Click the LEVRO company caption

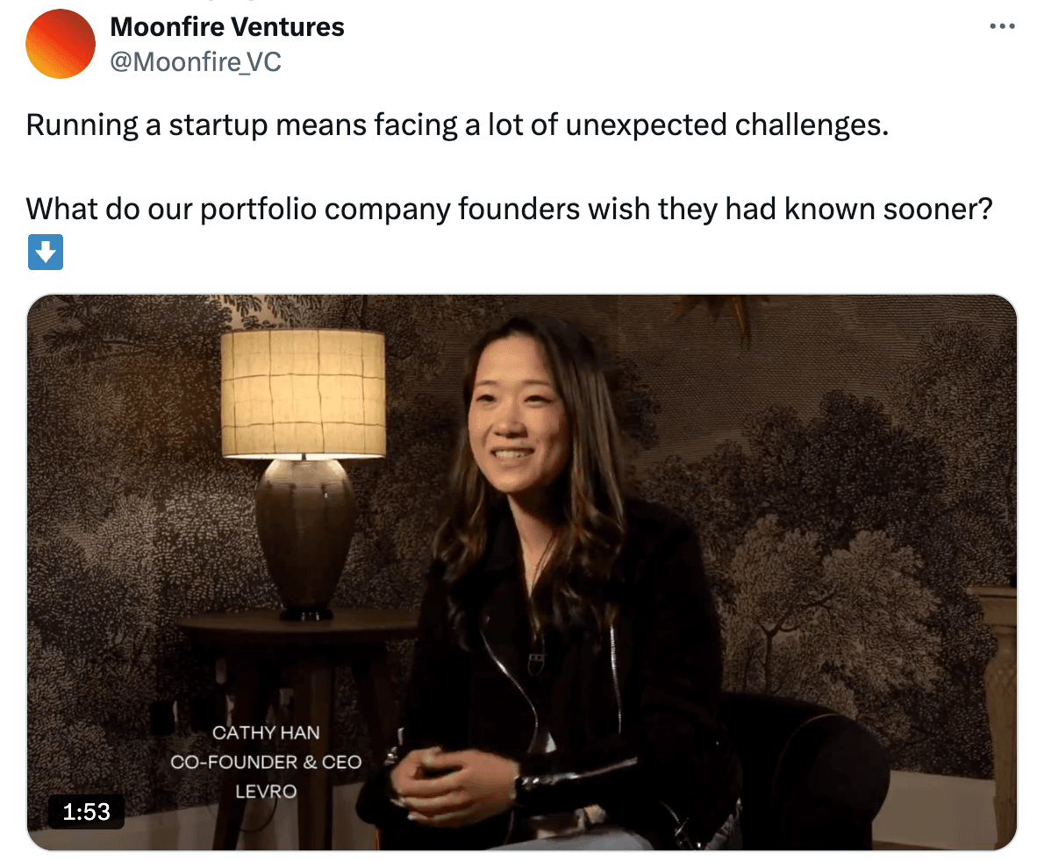point(266,791)
